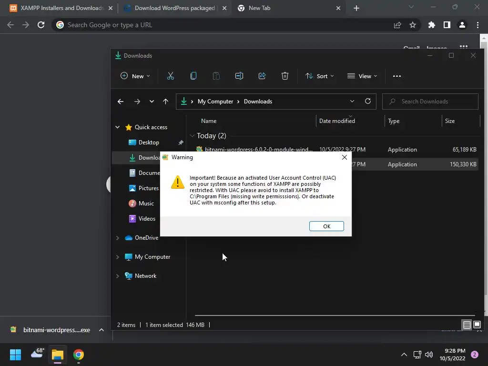Bookmark this page with the star icon
This screenshot has height=366, width=488.
click(x=413, y=25)
